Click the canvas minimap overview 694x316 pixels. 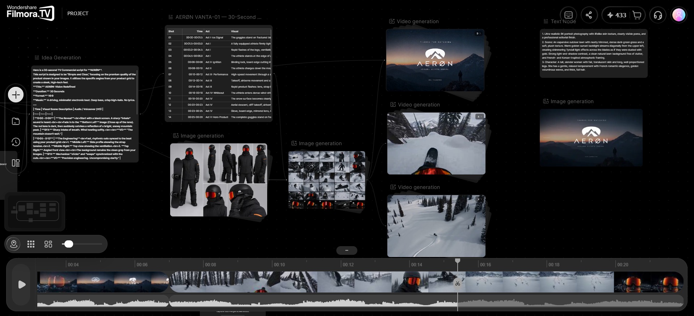34,211
